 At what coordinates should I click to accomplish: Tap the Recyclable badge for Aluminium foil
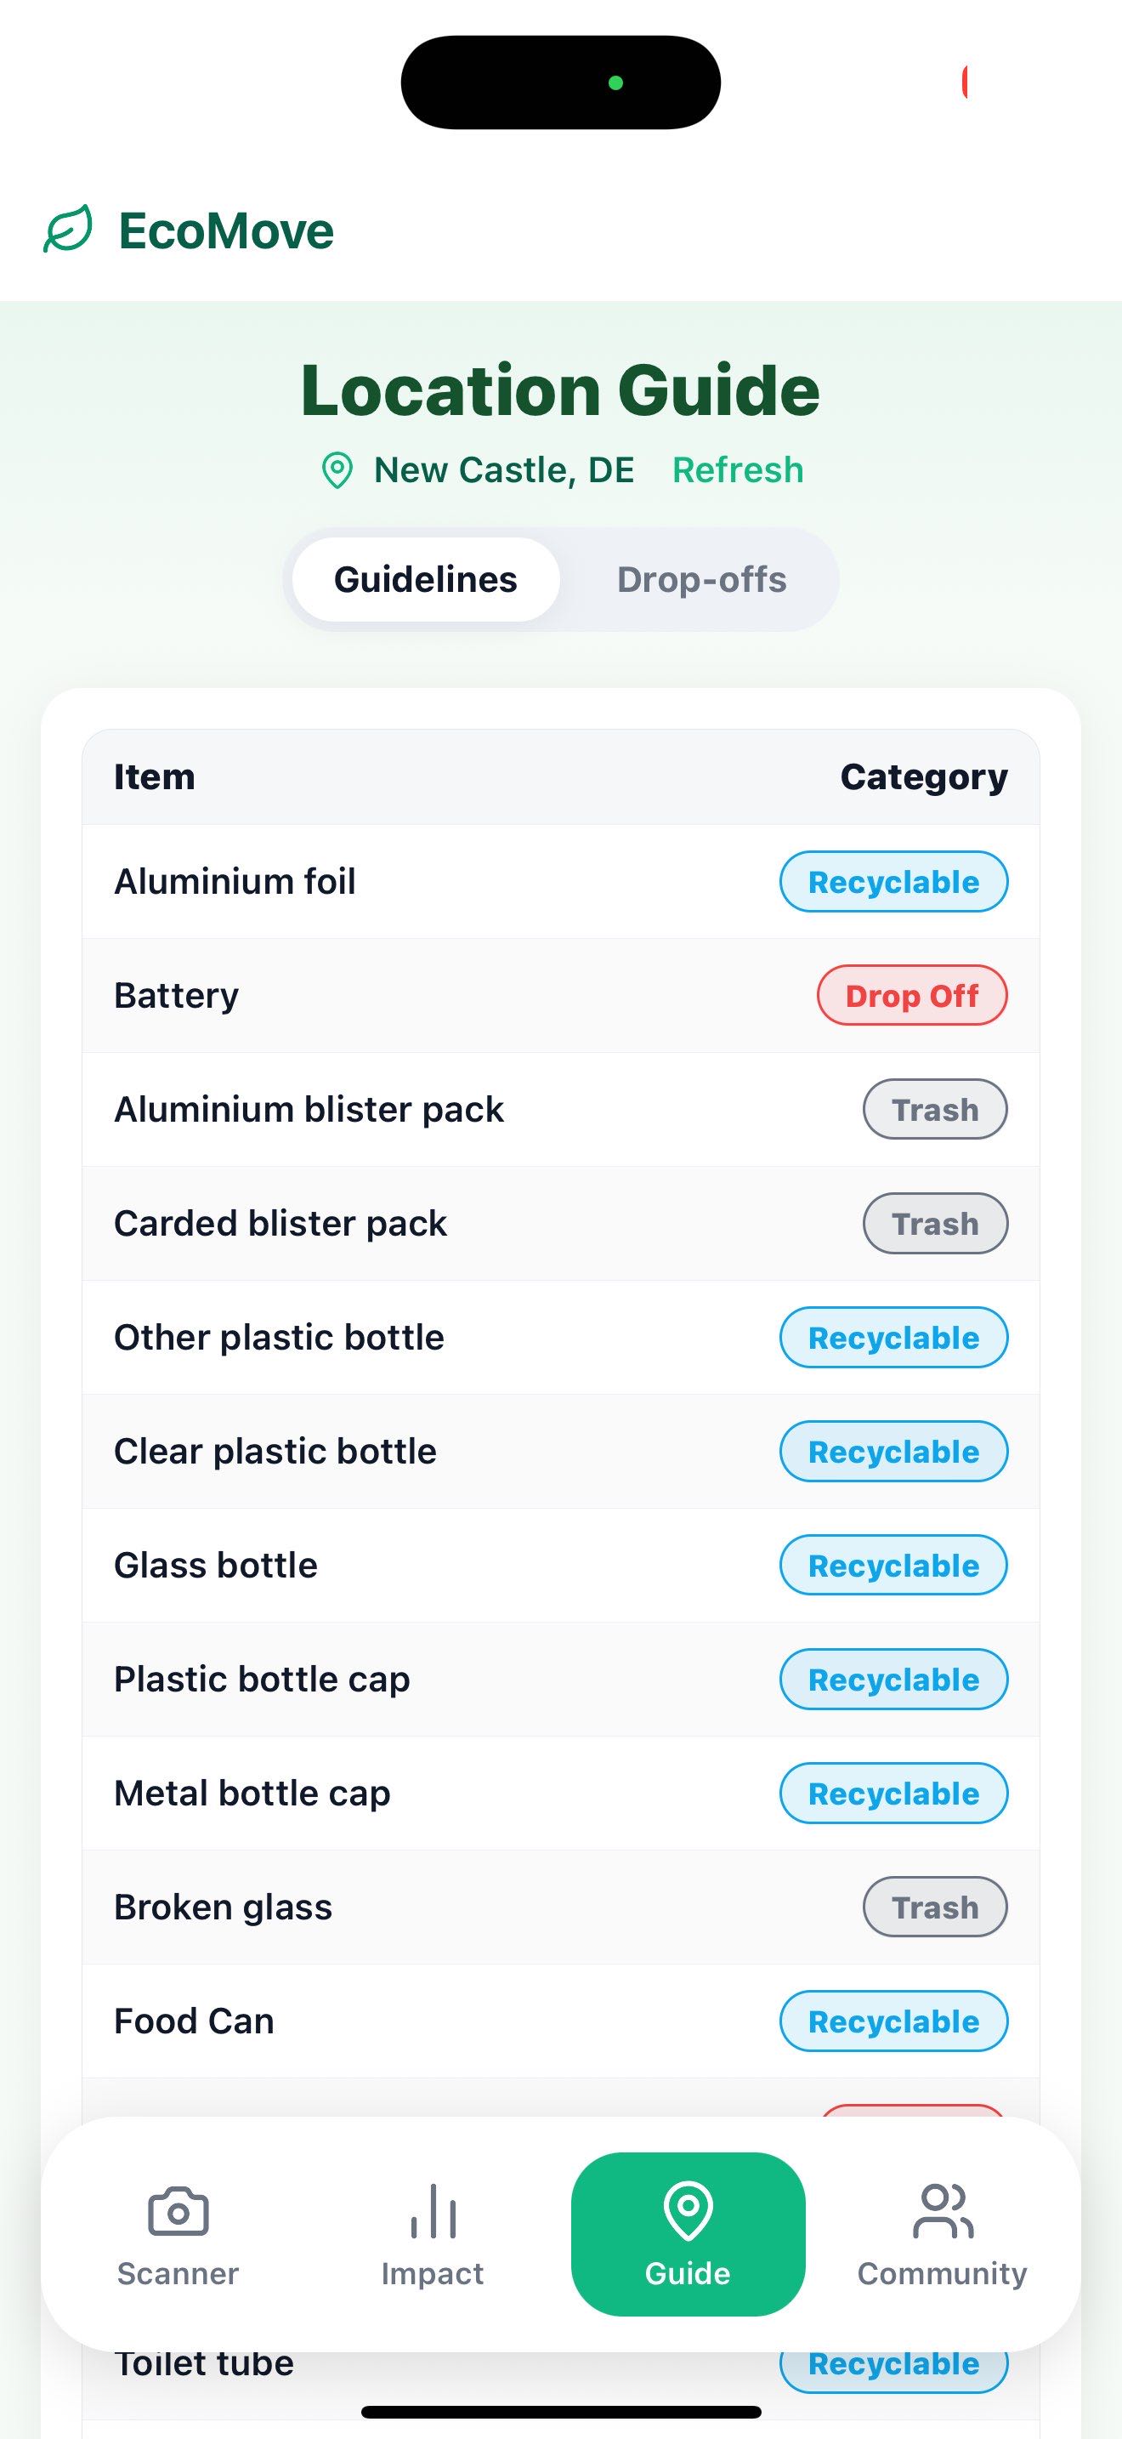(893, 882)
